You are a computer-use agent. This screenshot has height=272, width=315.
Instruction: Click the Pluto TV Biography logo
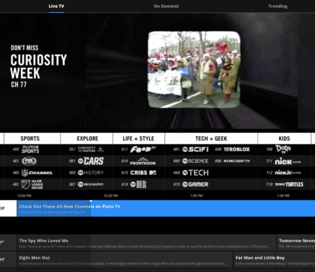(91, 184)
